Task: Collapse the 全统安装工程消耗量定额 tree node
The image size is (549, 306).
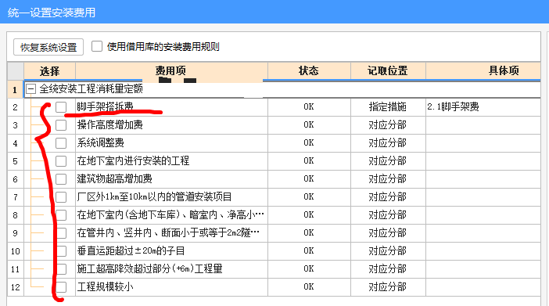Action: coord(30,89)
